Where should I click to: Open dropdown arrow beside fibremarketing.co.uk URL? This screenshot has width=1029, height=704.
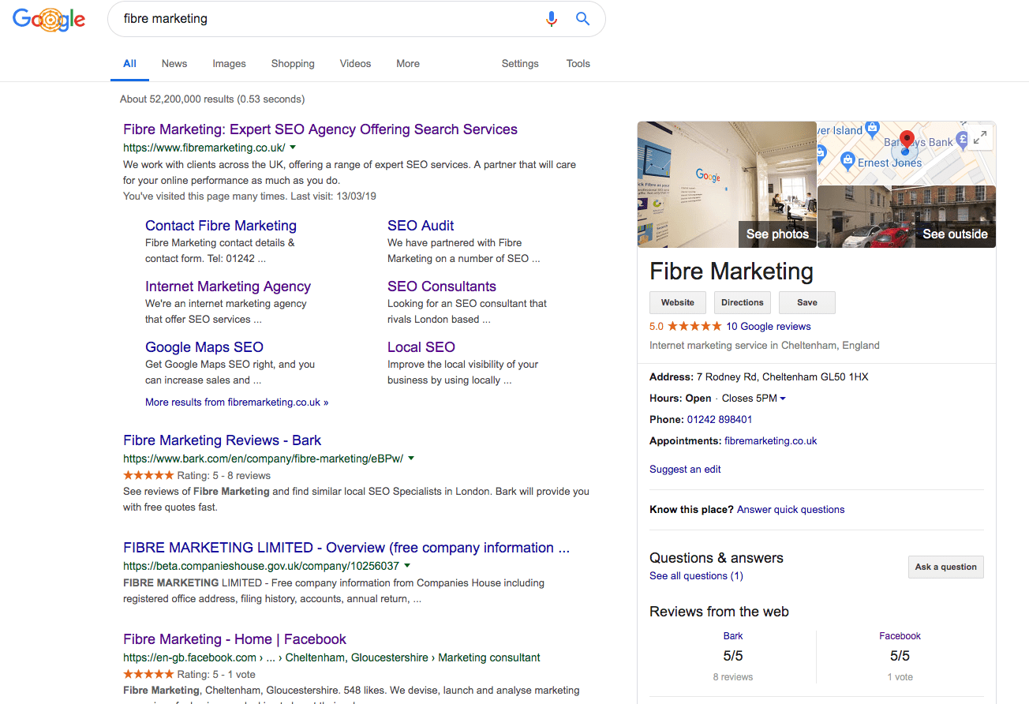(293, 148)
